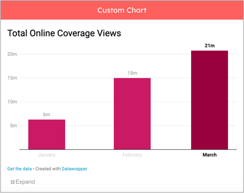Viewport: 244px width, 193px height.
Task: Click the 5m y-axis label
Action: 13,126
